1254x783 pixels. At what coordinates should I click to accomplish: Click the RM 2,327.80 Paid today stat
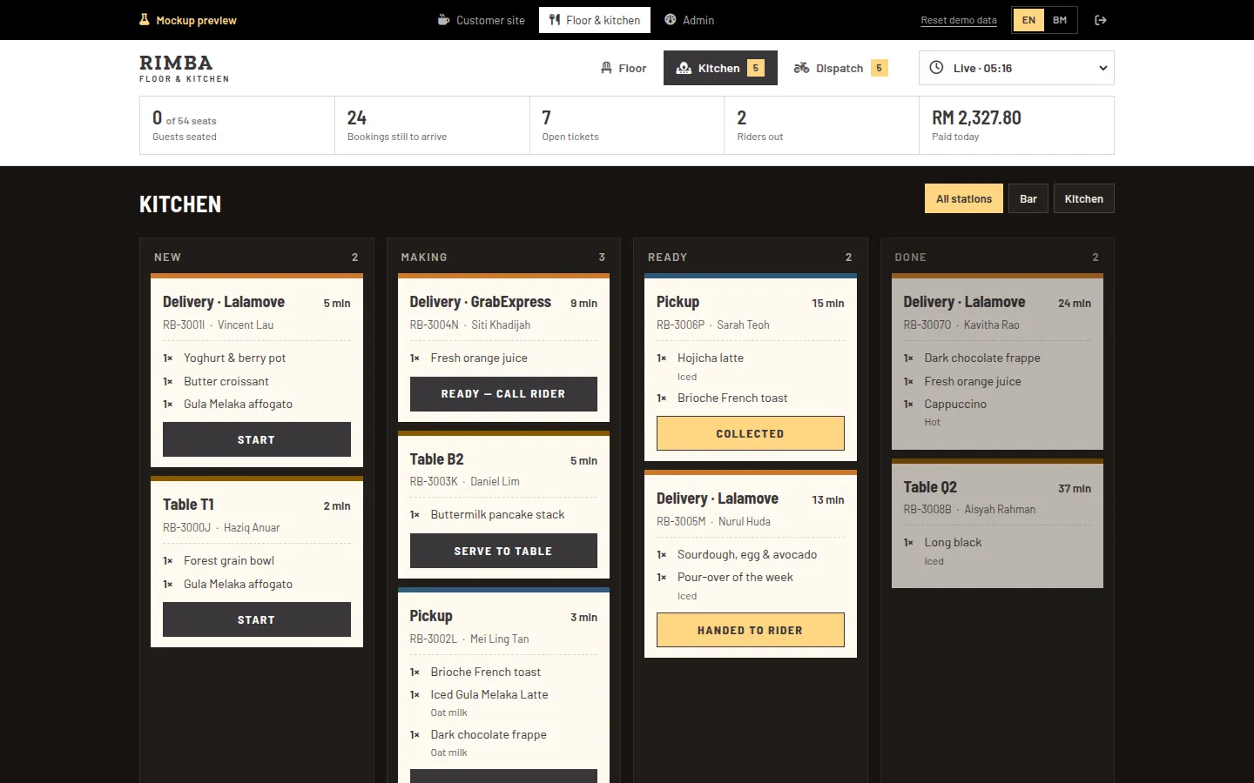tap(1016, 125)
